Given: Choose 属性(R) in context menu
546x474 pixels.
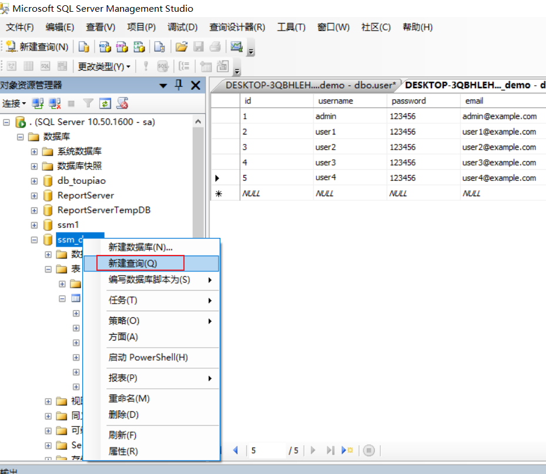Looking at the screenshot, I should point(151,451).
